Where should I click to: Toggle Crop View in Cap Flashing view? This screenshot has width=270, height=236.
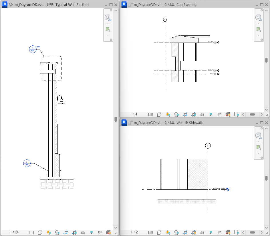(185, 115)
